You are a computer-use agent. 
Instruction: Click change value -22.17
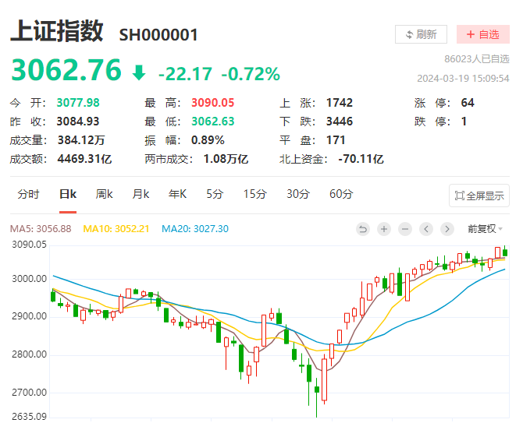(186, 73)
